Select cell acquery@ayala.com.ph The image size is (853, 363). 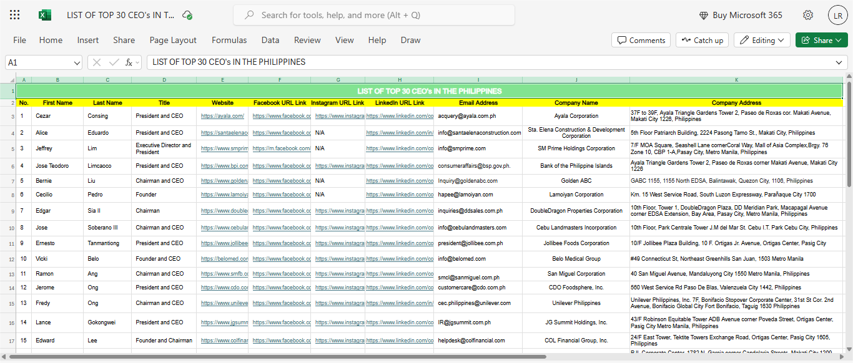478,116
